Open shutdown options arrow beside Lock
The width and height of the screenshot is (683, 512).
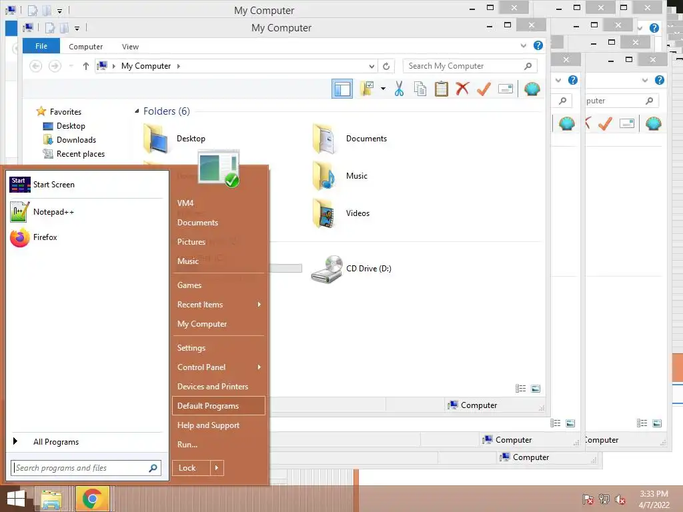point(217,468)
